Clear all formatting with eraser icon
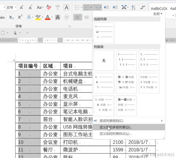 (49, 7)
